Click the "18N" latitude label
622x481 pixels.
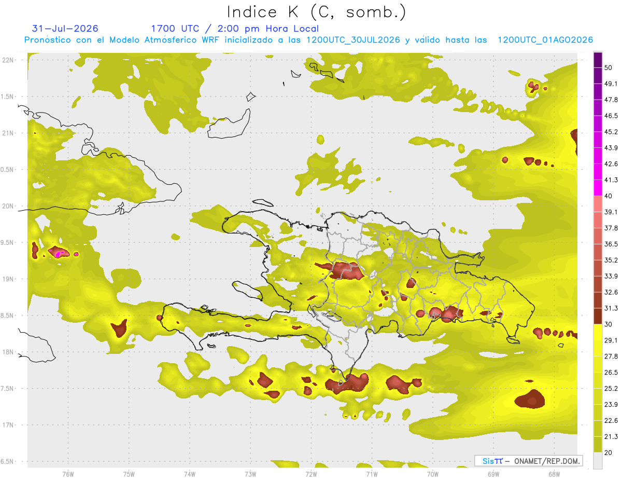[8, 352]
